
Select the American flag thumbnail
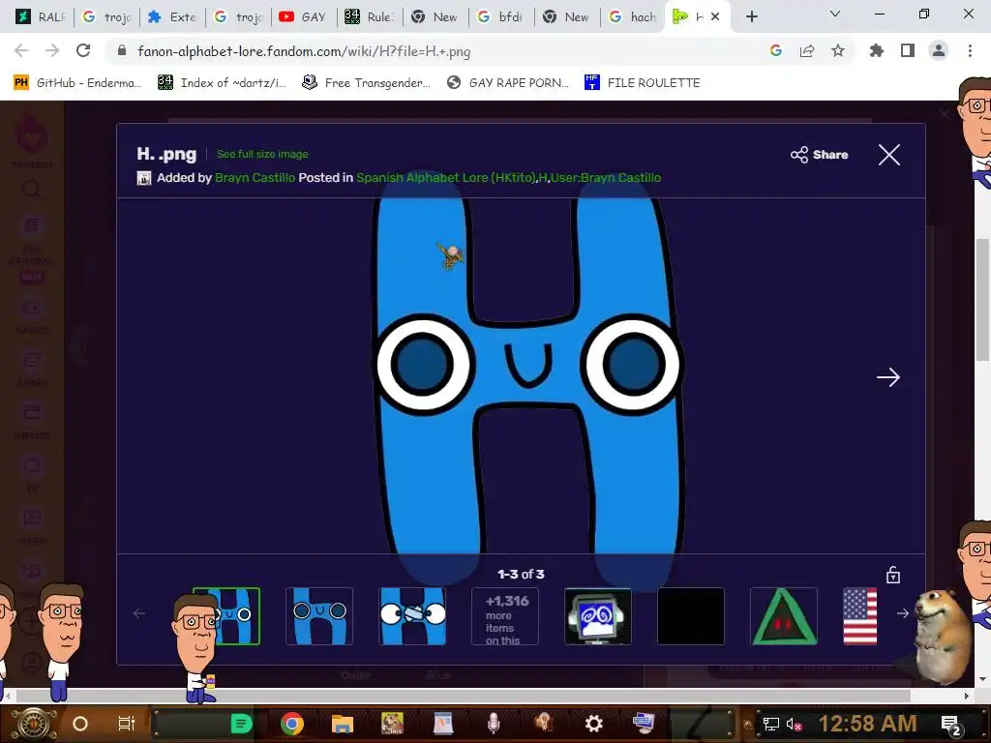(x=860, y=616)
